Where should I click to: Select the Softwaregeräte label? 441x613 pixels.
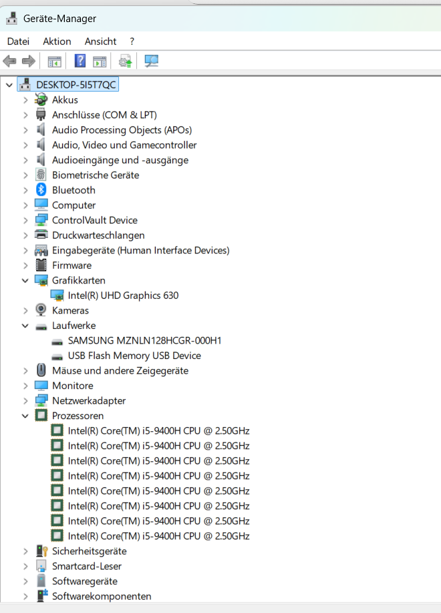point(85,581)
